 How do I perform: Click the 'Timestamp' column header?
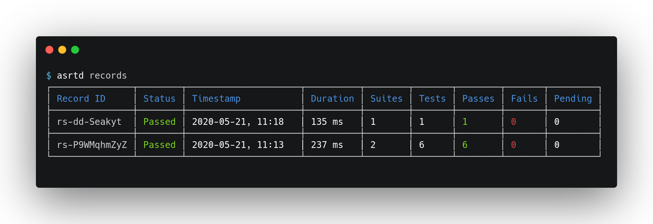click(x=216, y=99)
